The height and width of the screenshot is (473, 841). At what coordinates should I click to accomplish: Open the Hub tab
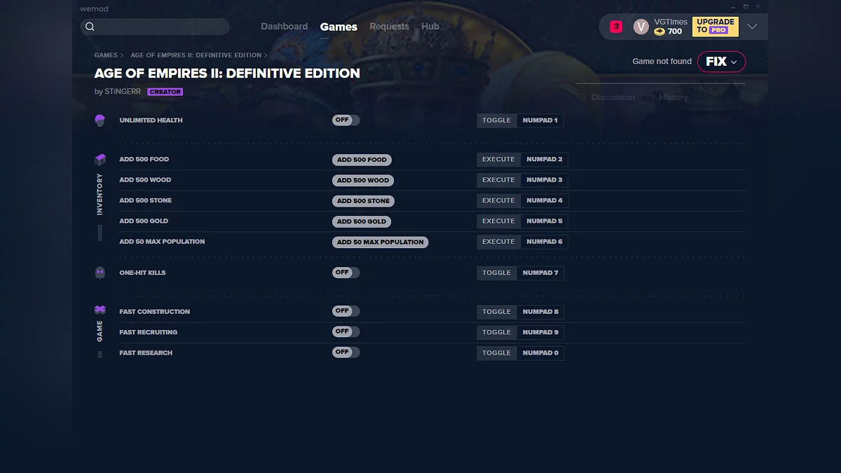click(430, 27)
